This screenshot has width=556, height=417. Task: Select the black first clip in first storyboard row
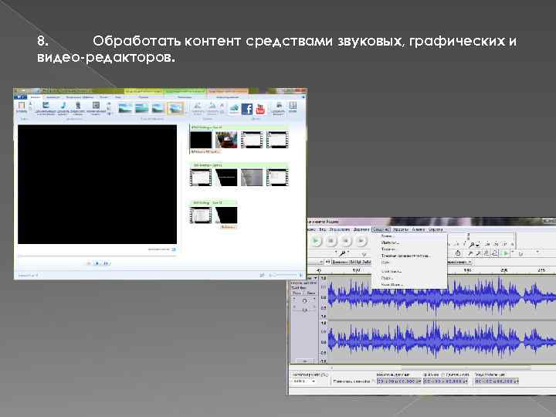[201, 140]
